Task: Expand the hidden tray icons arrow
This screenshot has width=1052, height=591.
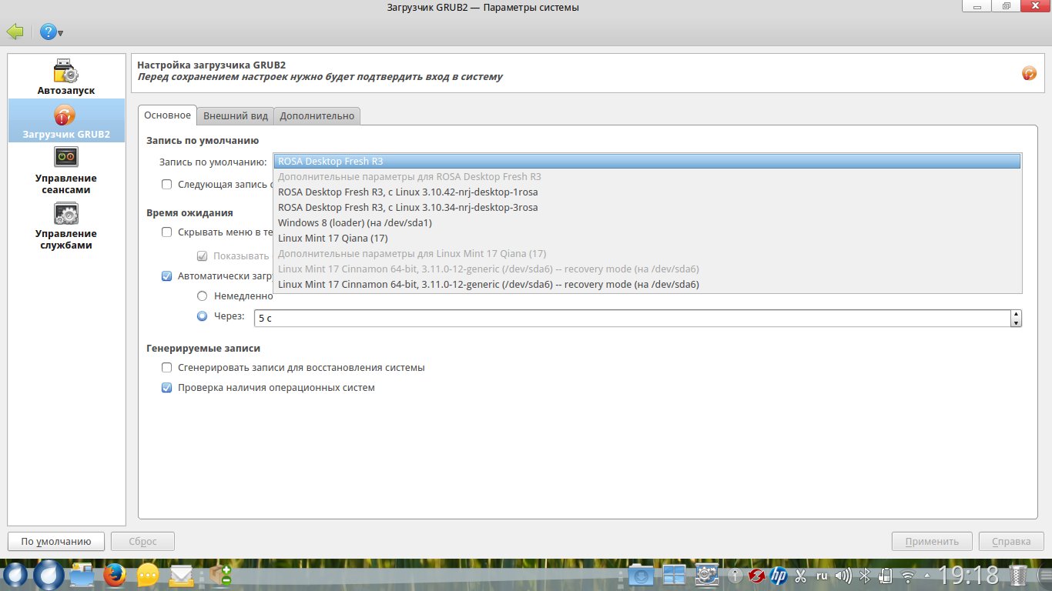Action: [926, 576]
